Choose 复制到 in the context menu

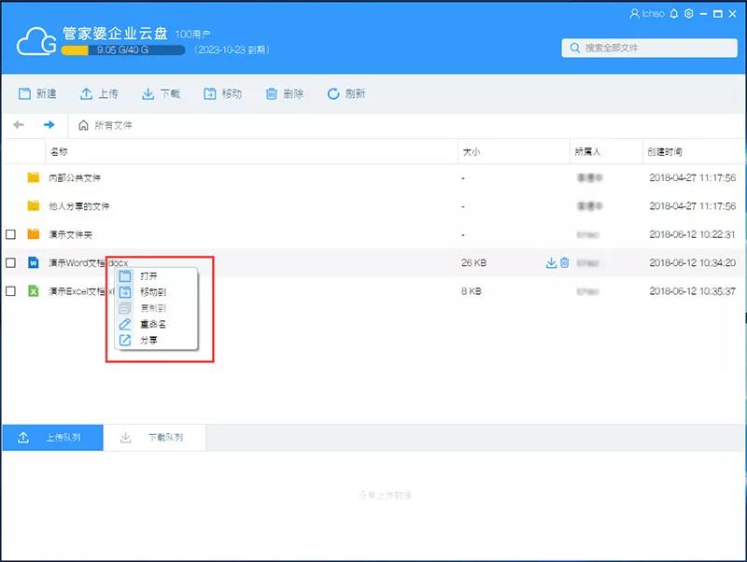click(x=157, y=308)
